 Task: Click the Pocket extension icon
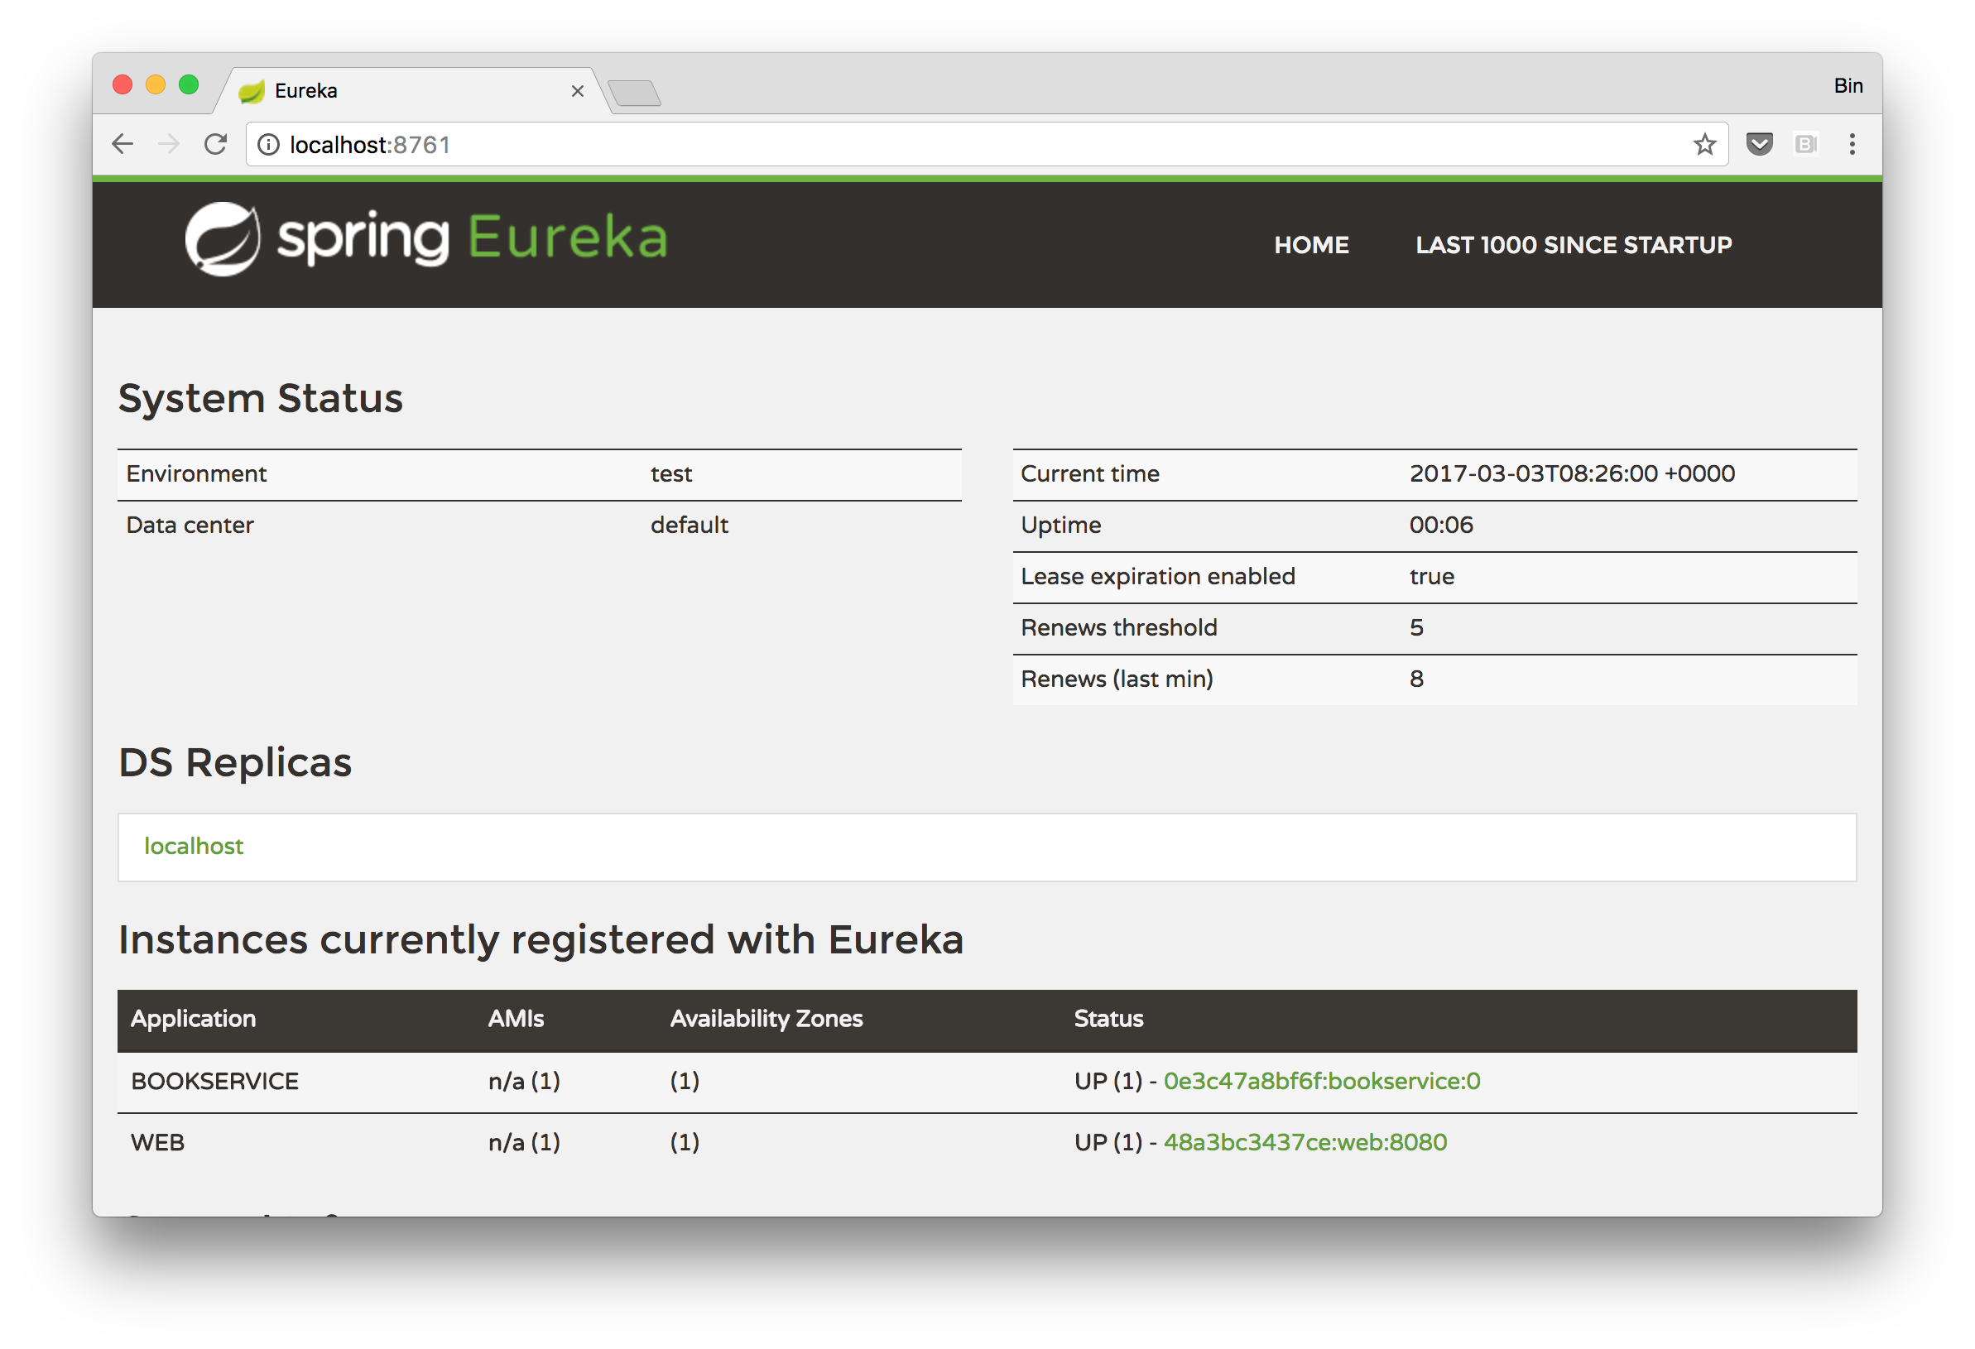click(1758, 144)
